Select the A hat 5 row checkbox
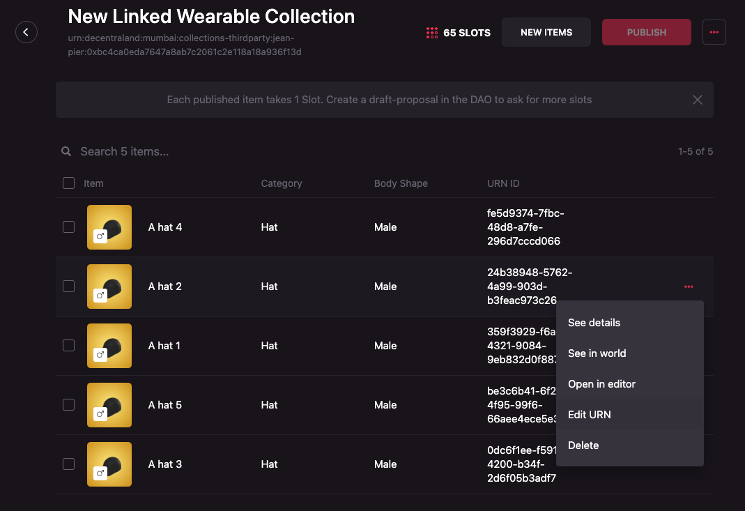The height and width of the screenshot is (511, 745). (x=68, y=405)
